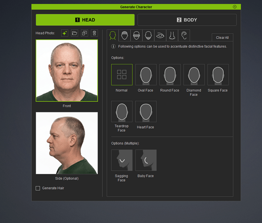Select the eye features tab icon
Image resolution: width=262 pixels, height=223 pixels.
pos(160,36)
